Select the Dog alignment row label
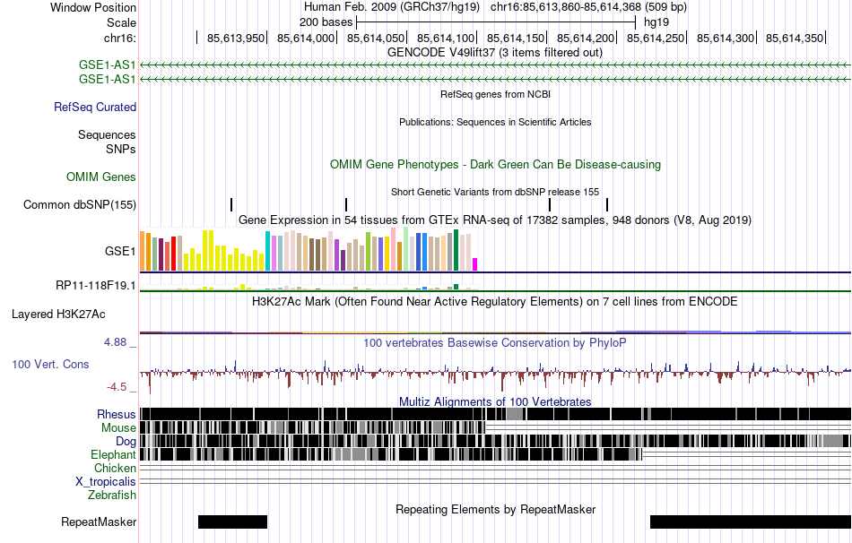This screenshot has height=543, width=852. point(126,442)
